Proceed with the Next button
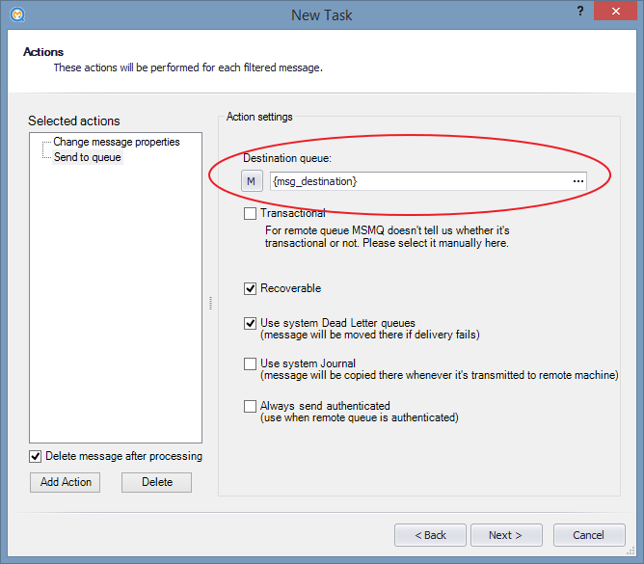The width and height of the screenshot is (644, 564). coord(506,535)
